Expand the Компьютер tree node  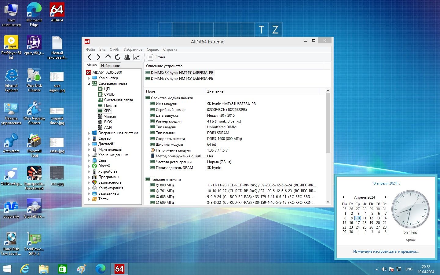coord(89,78)
